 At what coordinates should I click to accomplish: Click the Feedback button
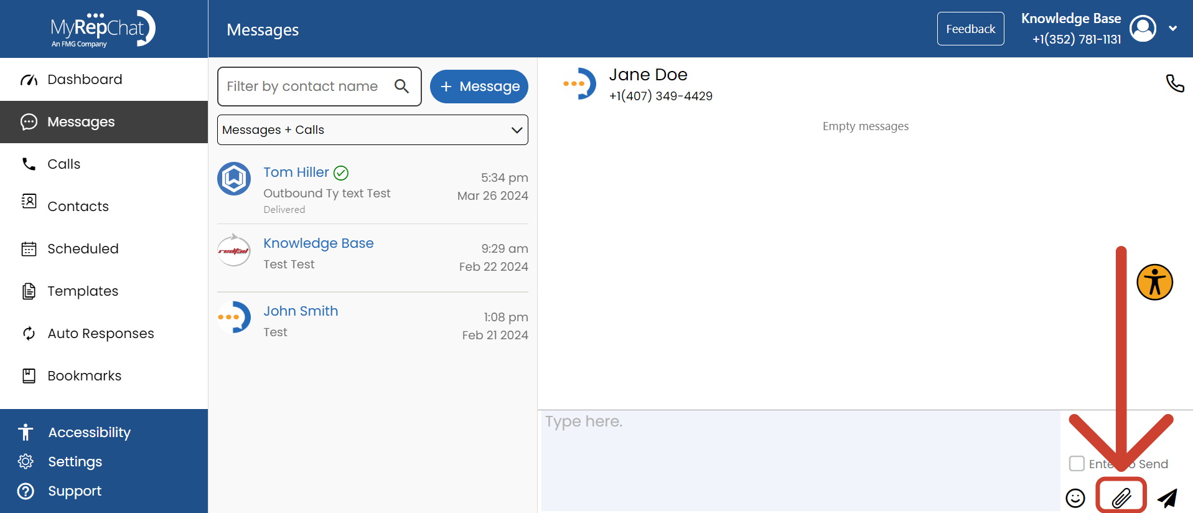click(970, 29)
